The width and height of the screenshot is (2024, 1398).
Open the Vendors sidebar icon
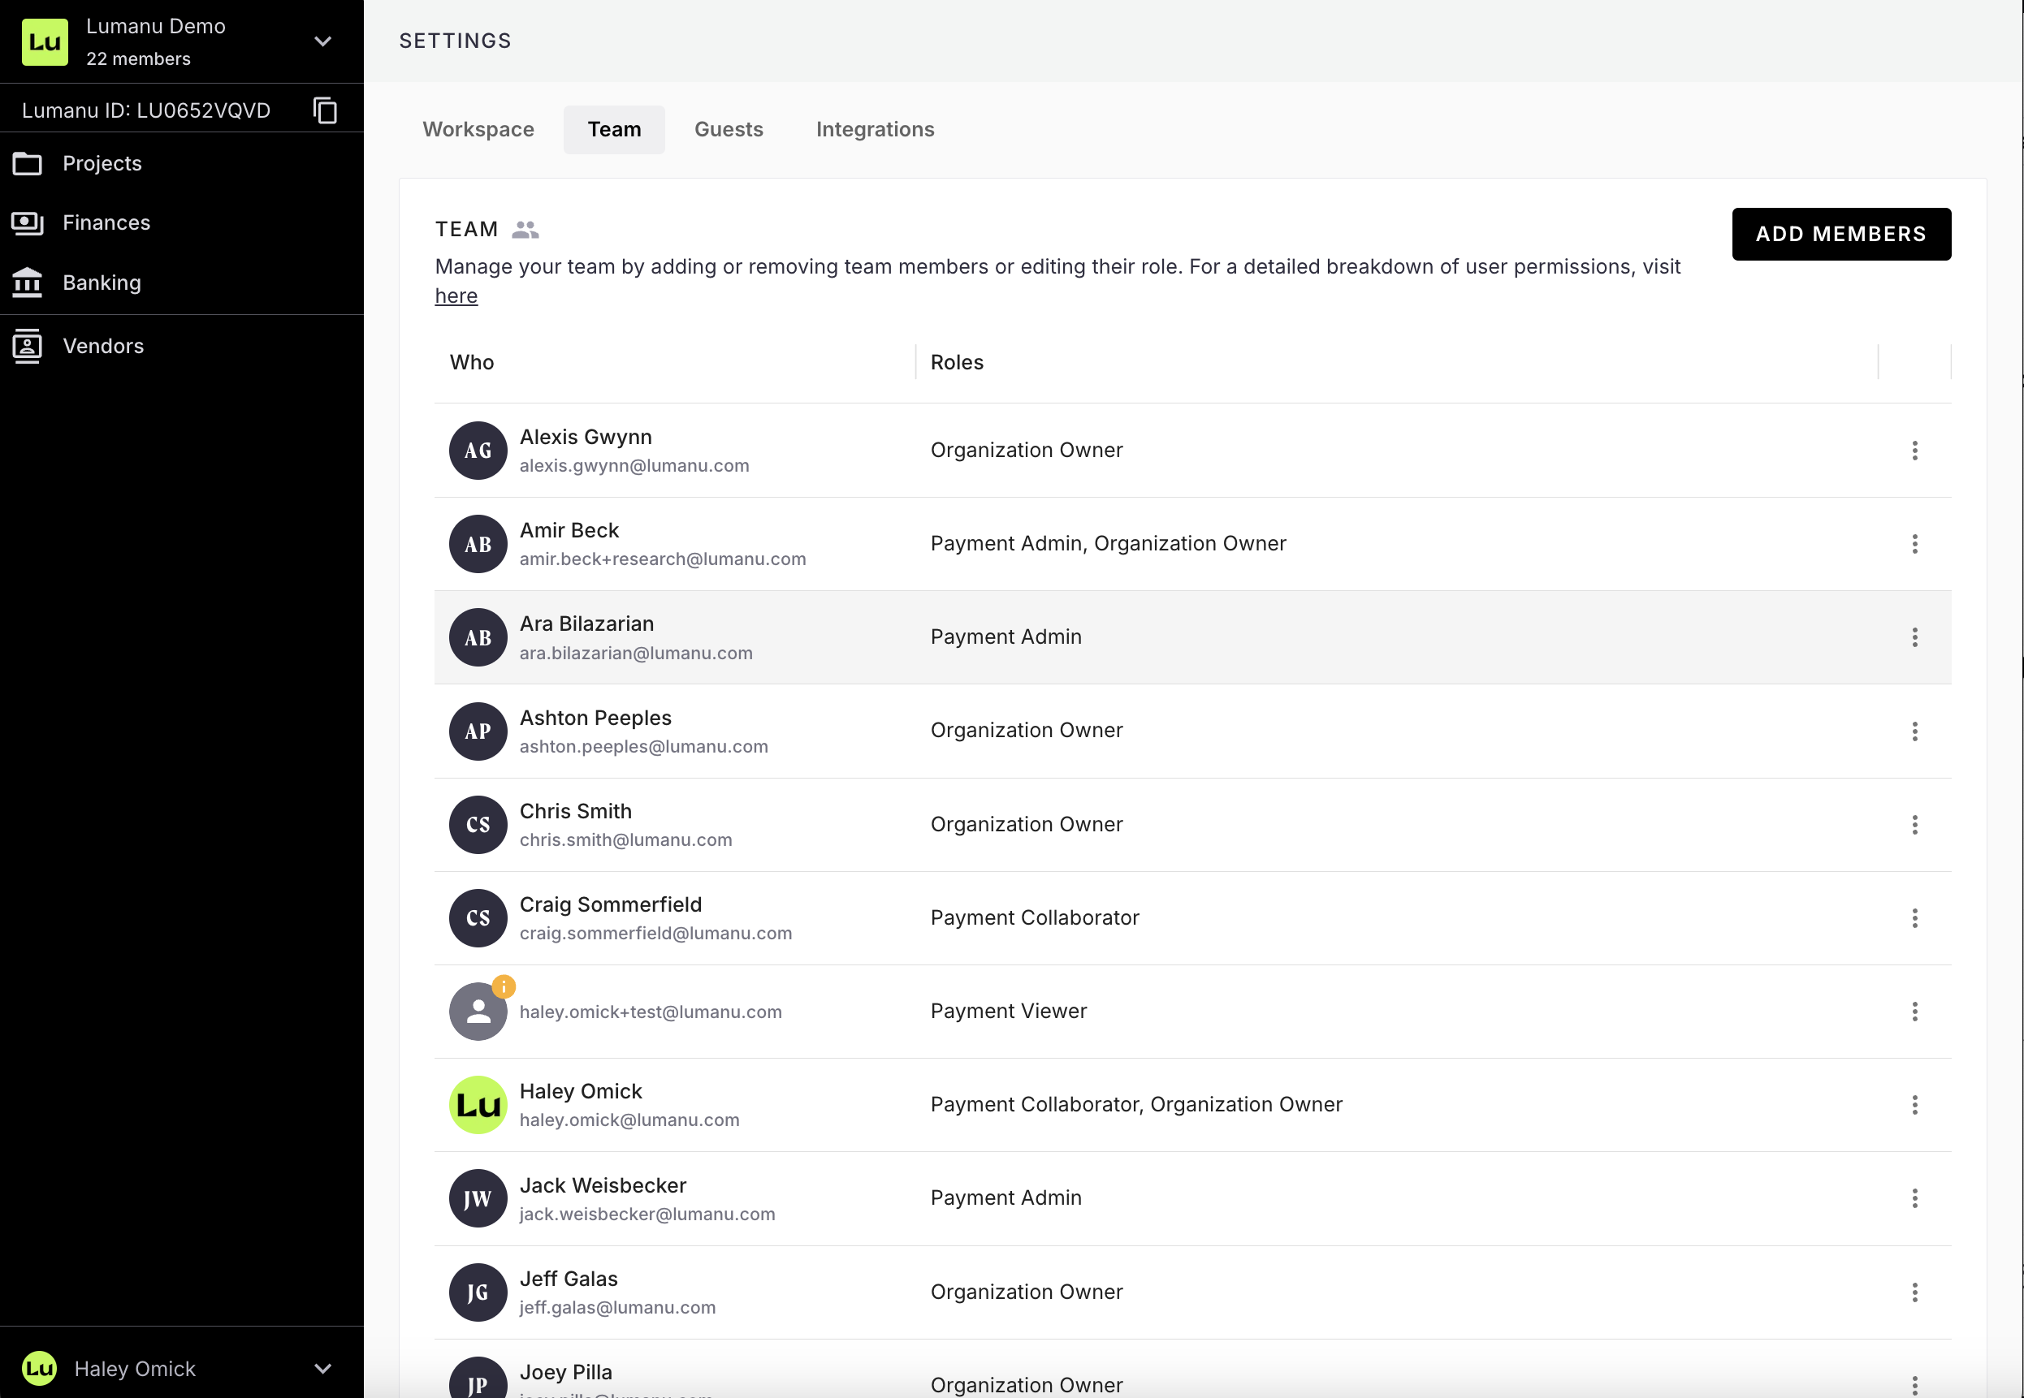pos(27,346)
